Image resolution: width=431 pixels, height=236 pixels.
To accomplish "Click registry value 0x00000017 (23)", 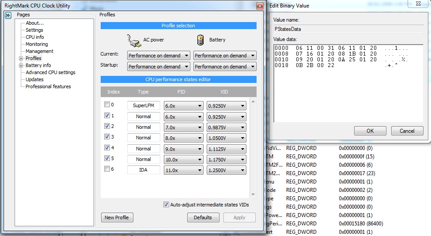I will coord(357,173).
